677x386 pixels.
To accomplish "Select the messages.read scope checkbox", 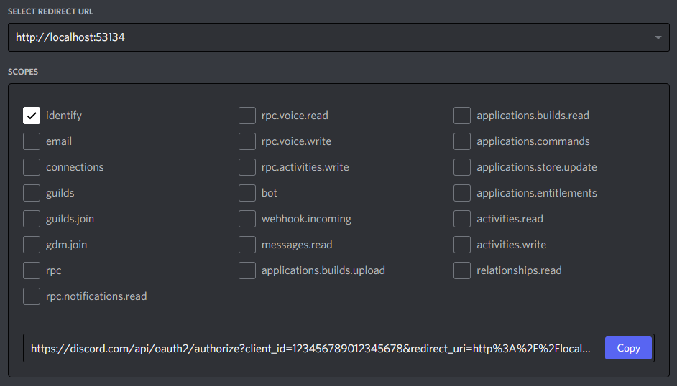I will [247, 245].
